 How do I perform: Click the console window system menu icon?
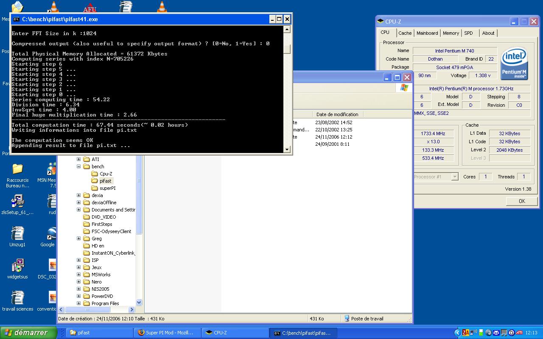(x=16, y=19)
